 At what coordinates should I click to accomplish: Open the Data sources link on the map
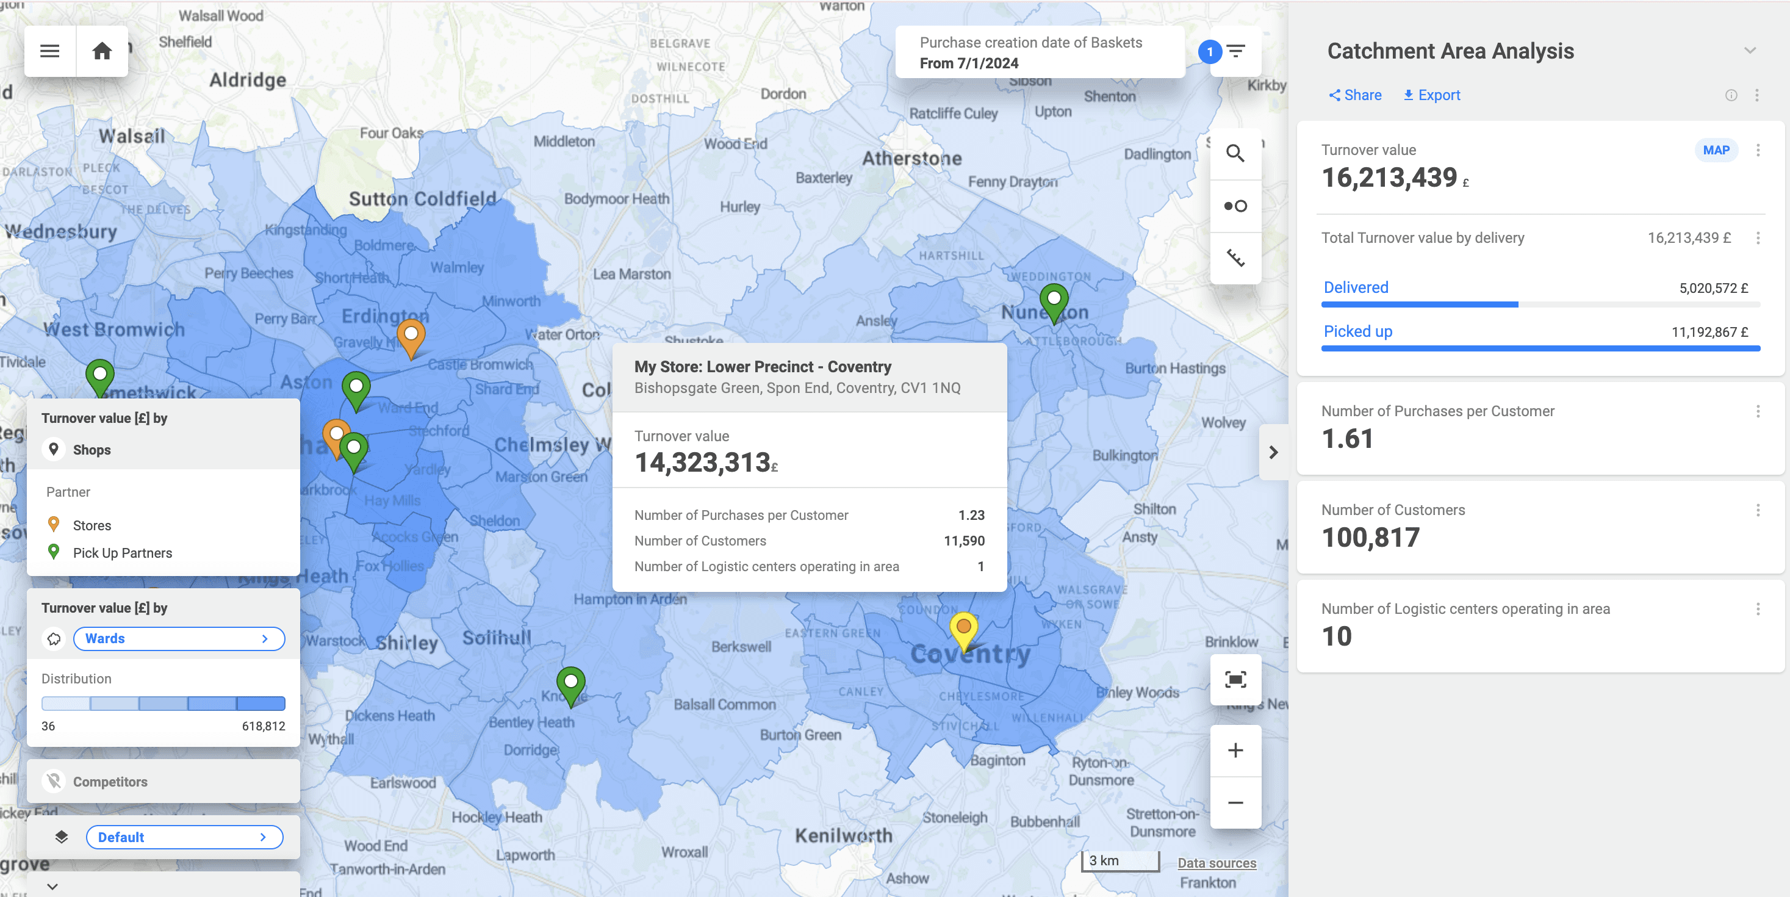[1217, 862]
